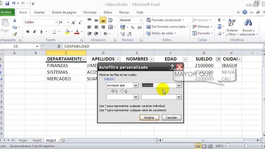The height and width of the screenshot is (149, 265).
Task: Increase indent in Alineación group
Action: point(96,34)
